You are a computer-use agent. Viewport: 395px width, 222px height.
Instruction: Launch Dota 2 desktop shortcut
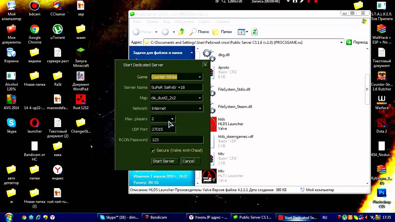click(x=382, y=126)
